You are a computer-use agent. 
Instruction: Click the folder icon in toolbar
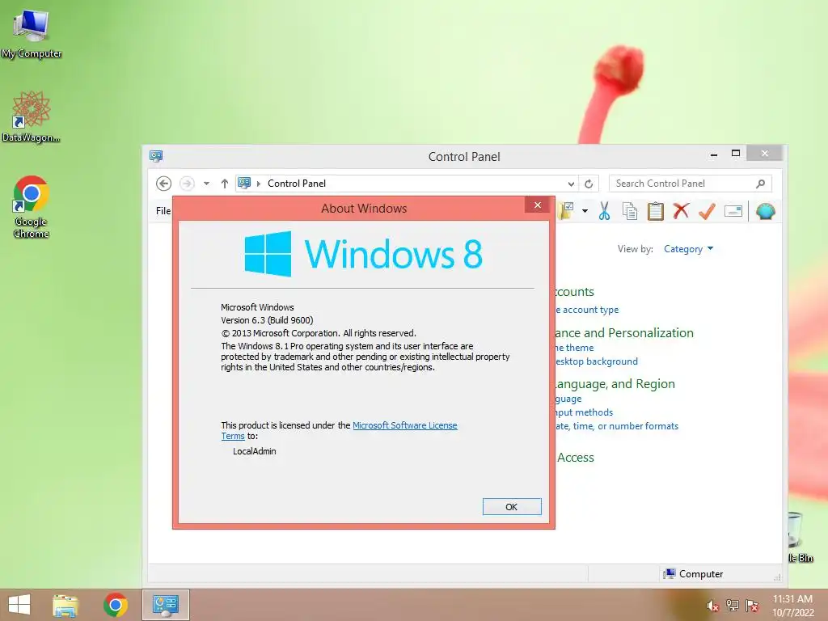click(x=566, y=211)
